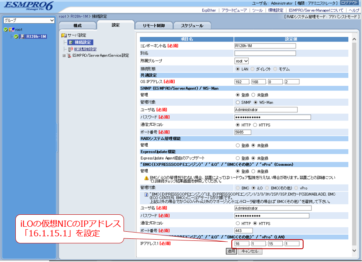Open the グループ dropdown
The image size is (362, 262).
click(x=29, y=20)
